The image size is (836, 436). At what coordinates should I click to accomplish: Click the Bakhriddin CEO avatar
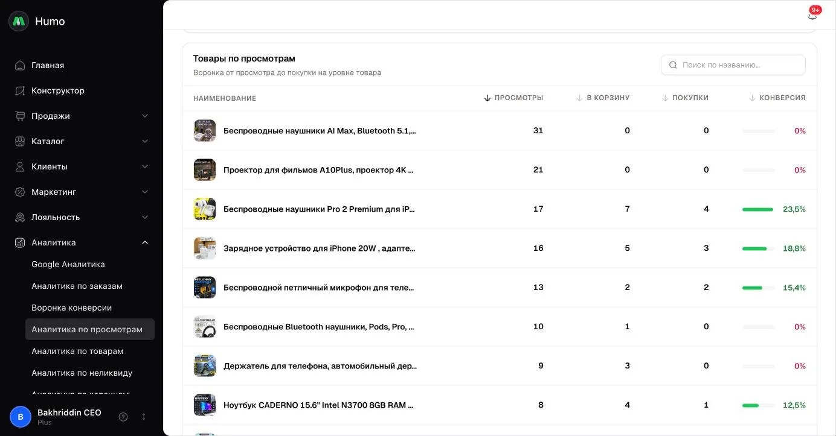pyautogui.click(x=21, y=417)
